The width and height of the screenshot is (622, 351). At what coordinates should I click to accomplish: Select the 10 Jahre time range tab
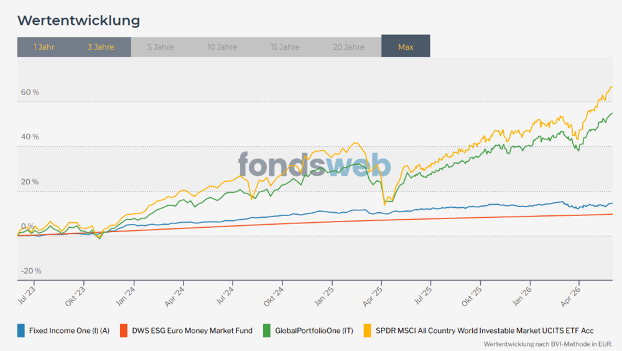tap(222, 47)
